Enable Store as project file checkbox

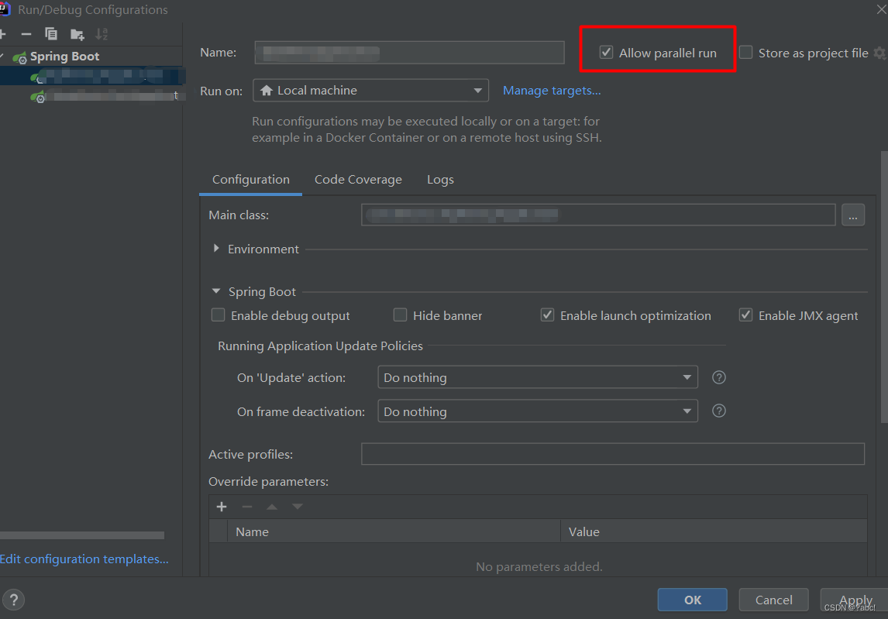point(746,53)
